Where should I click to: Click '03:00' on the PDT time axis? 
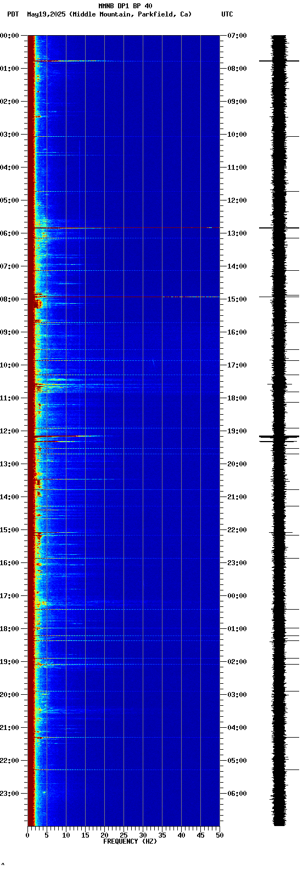pyautogui.click(x=9, y=135)
